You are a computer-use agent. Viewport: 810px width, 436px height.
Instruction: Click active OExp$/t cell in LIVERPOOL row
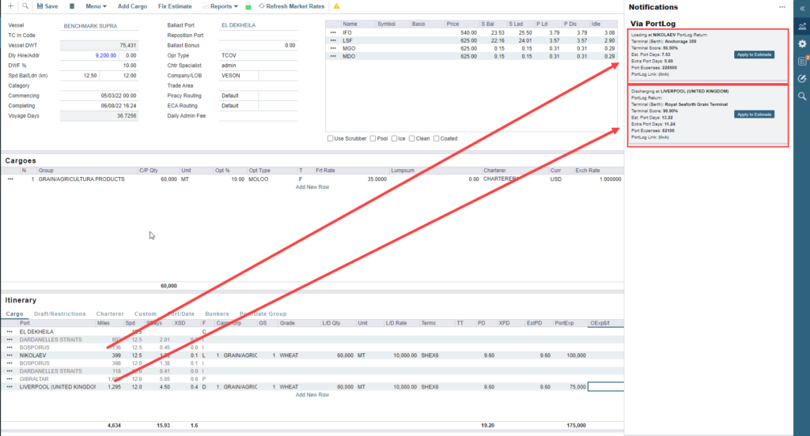coord(605,386)
